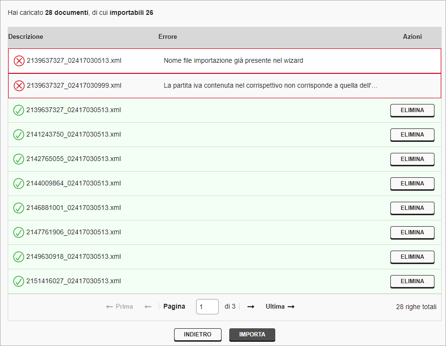
Task: Click green check icon for 2142765055_02417030513.xml
Action: tap(19, 159)
